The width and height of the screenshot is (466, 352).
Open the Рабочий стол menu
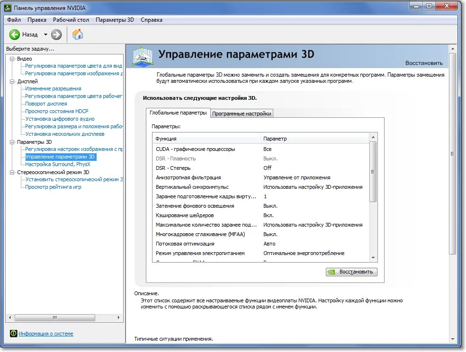(x=71, y=20)
